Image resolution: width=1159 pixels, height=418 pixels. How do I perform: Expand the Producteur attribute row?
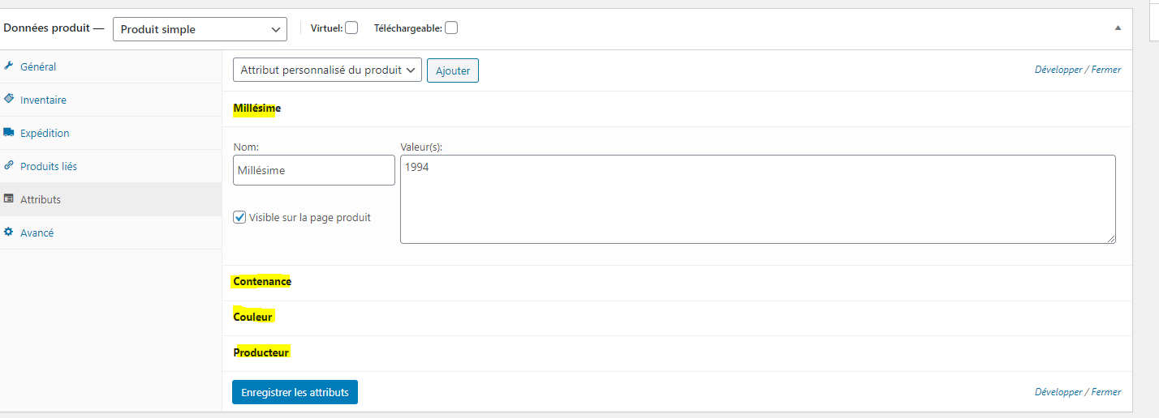pyautogui.click(x=261, y=352)
